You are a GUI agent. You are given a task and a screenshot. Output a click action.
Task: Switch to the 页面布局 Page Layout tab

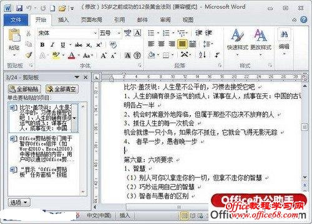tap(91, 20)
